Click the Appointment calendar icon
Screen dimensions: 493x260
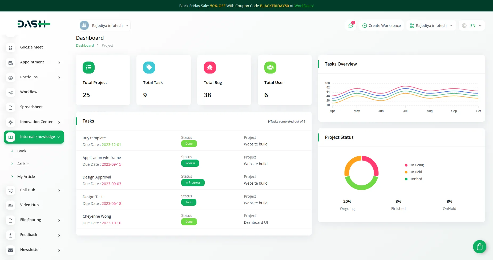(x=11, y=63)
